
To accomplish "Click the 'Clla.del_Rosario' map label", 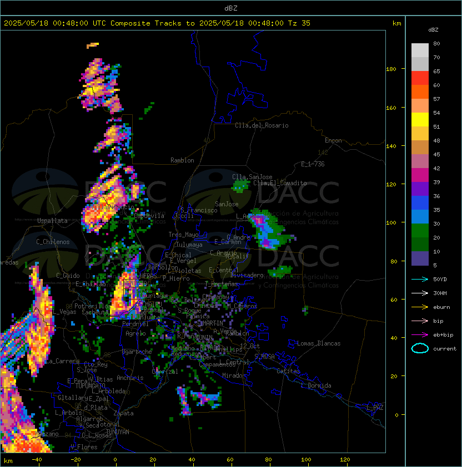I will point(262,125).
